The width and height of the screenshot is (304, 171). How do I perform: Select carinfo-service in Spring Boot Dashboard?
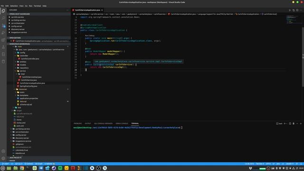(x=17, y=17)
